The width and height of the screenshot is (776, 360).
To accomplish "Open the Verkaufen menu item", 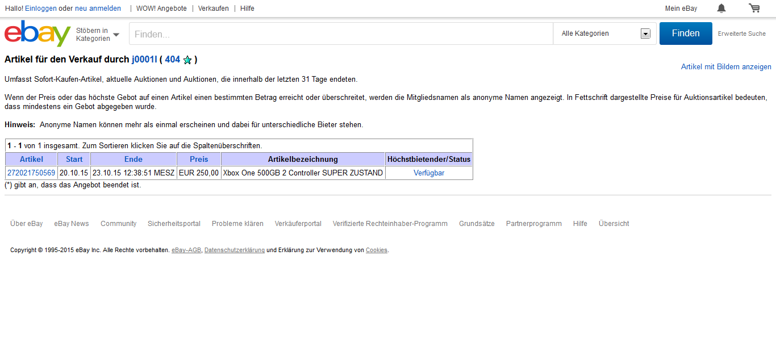I will click(214, 9).
